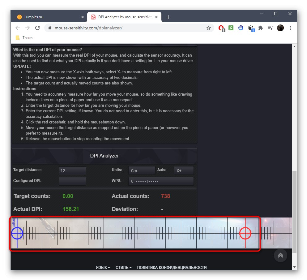This screenshot has width=307, height=280.
Task: Click the blue Target crosshair
Action: click(x=17, y=233)
